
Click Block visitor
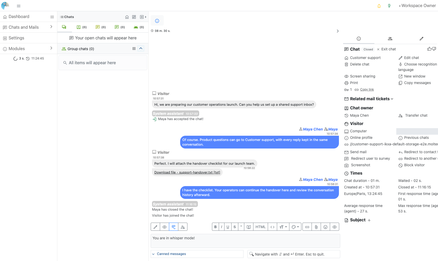point(412,165)
